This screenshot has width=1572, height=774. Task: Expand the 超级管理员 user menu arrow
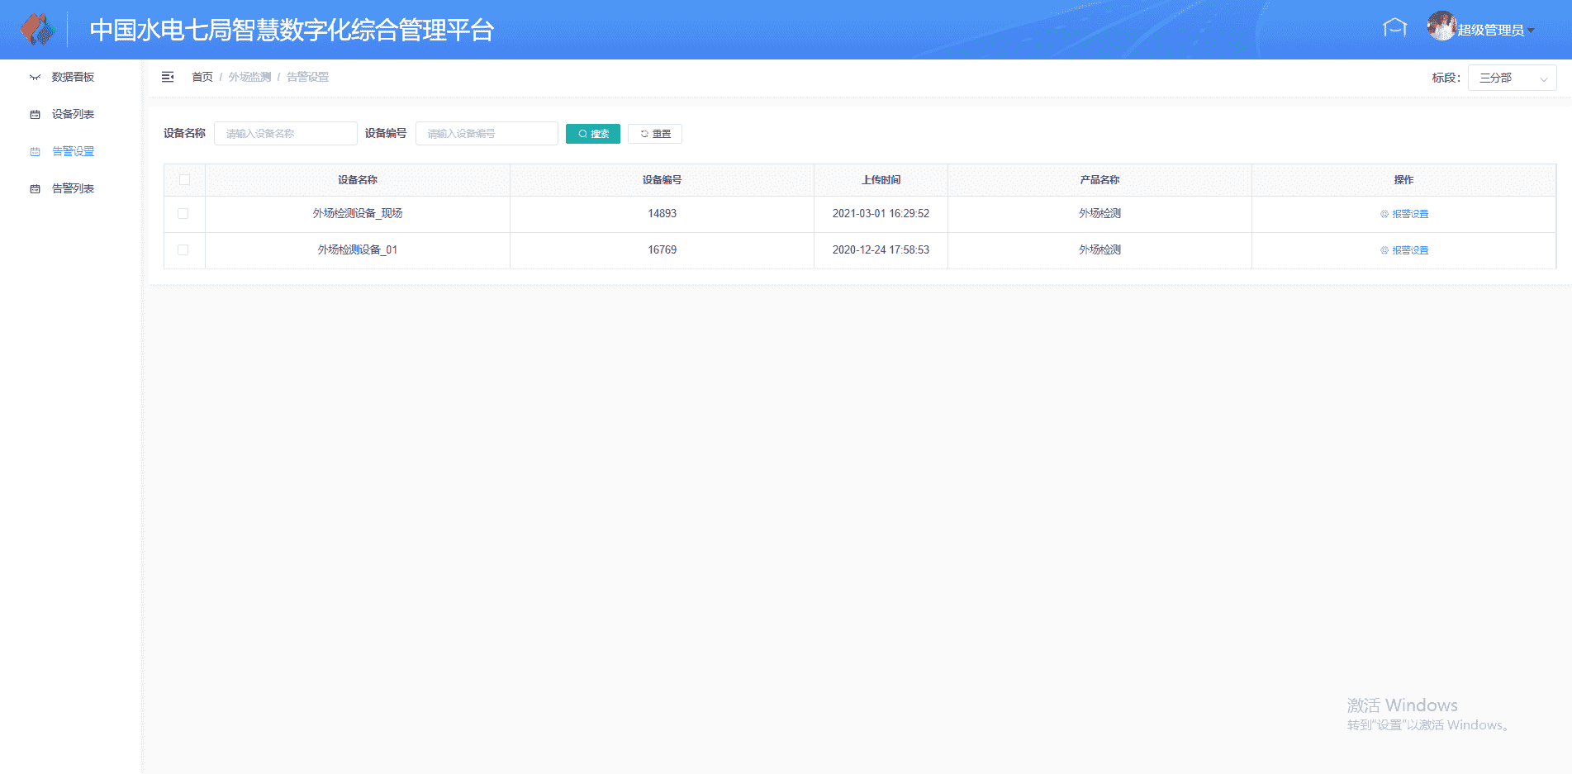tap(1531, 31)
